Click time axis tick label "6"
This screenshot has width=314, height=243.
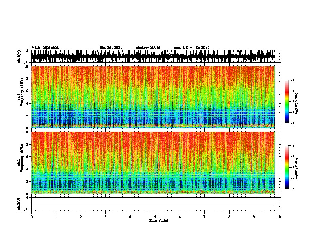[x=180, y=217]
